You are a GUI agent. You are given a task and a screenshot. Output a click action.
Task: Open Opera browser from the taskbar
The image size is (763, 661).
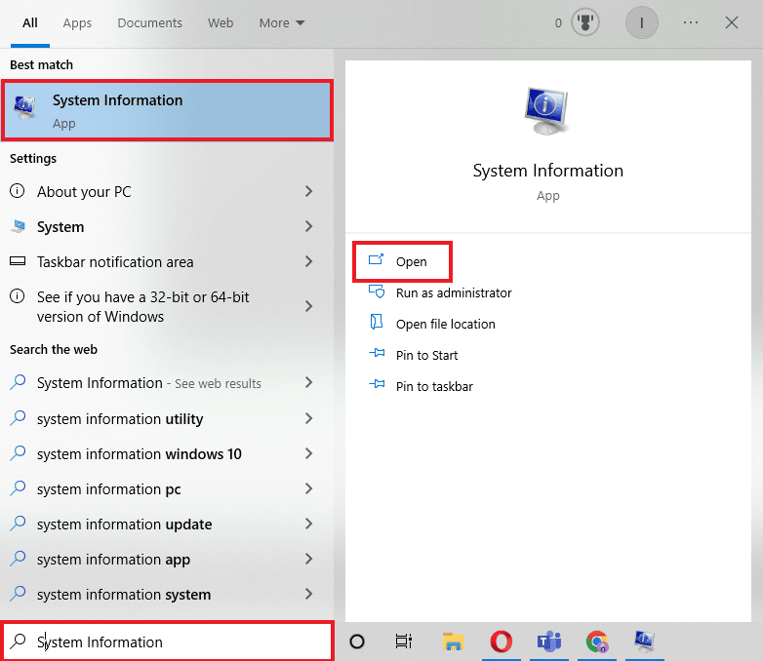point(502,641)
